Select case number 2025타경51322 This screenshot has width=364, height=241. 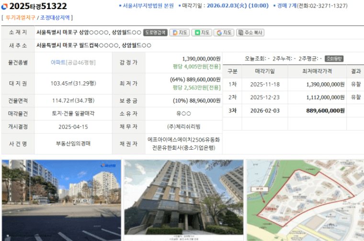click(x=38, y=6)
